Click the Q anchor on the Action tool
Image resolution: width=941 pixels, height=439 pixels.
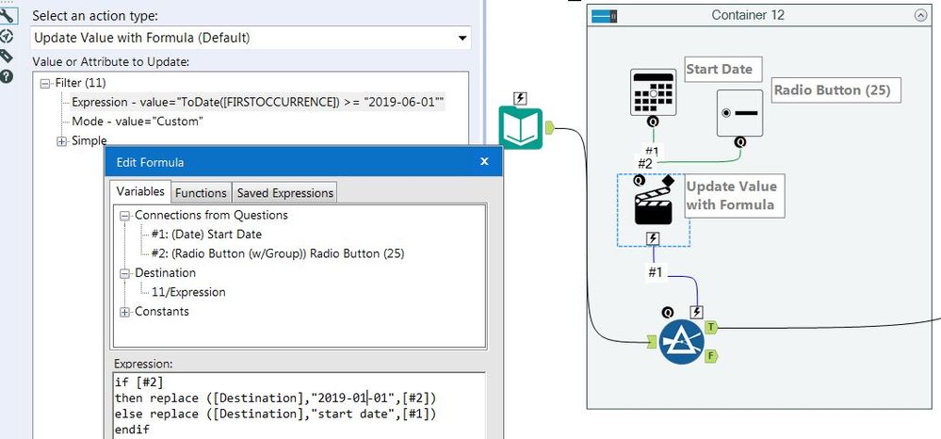640,180
